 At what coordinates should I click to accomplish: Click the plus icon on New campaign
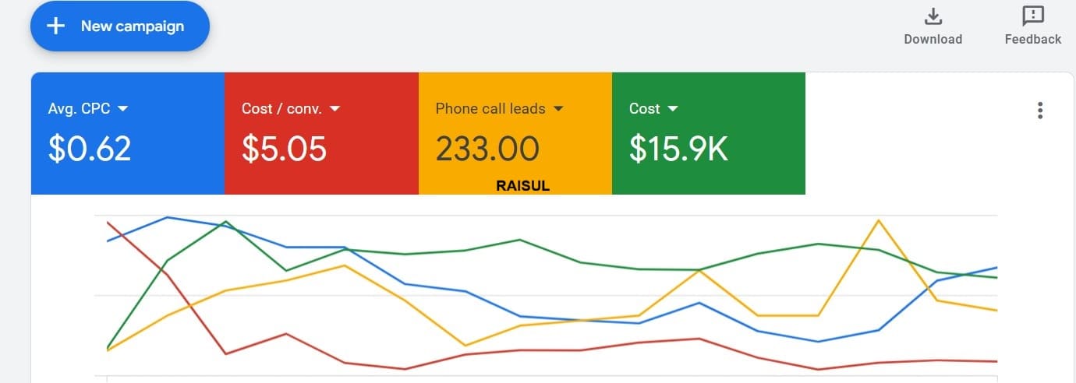click(x=55, y=26)
